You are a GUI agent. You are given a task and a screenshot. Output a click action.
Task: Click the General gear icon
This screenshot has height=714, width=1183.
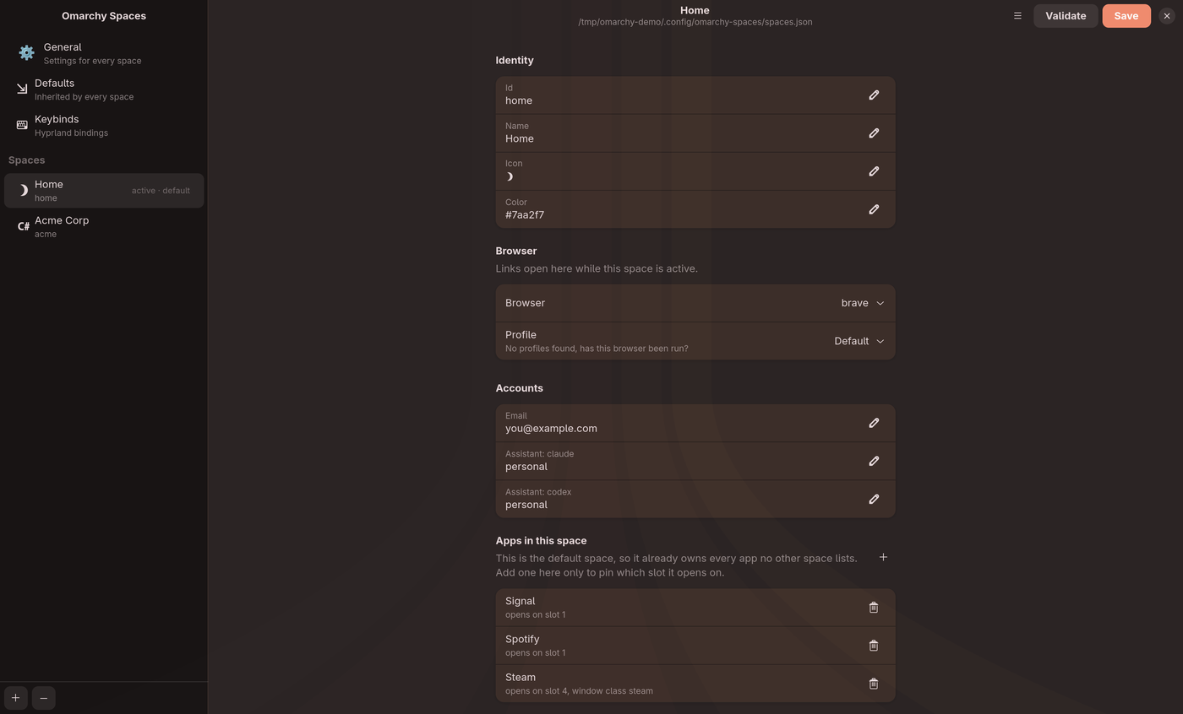(x=26, y=53)
